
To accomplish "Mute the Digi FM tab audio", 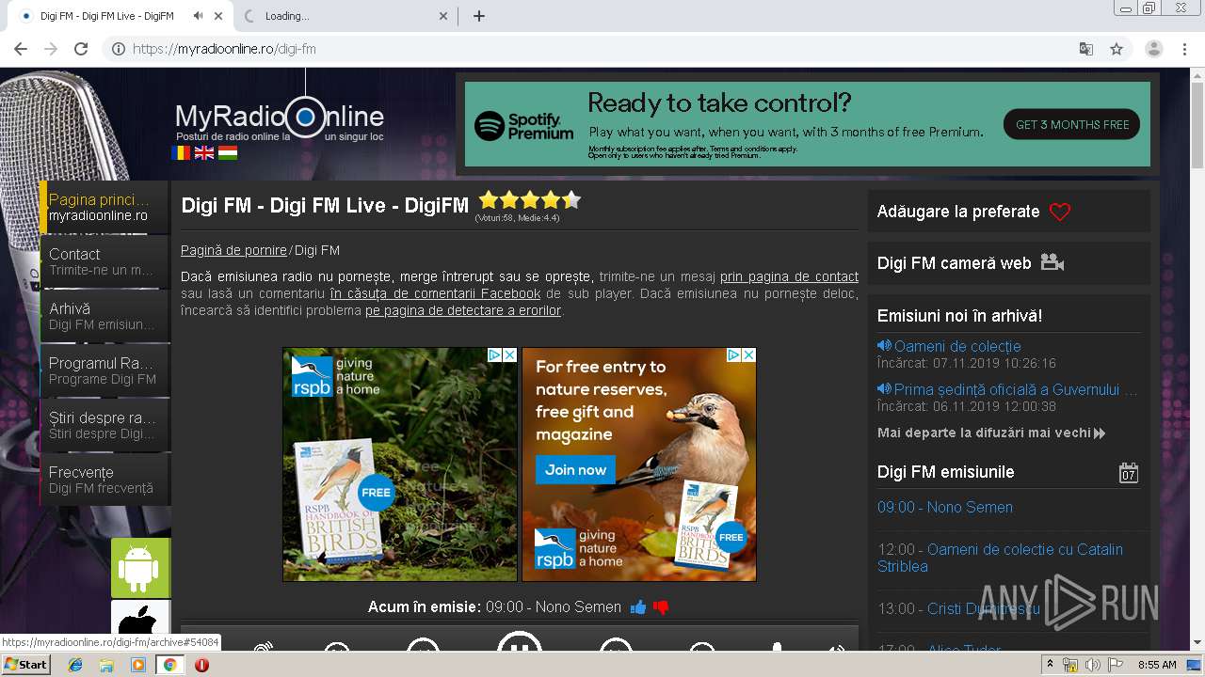I will coord(198,16).
